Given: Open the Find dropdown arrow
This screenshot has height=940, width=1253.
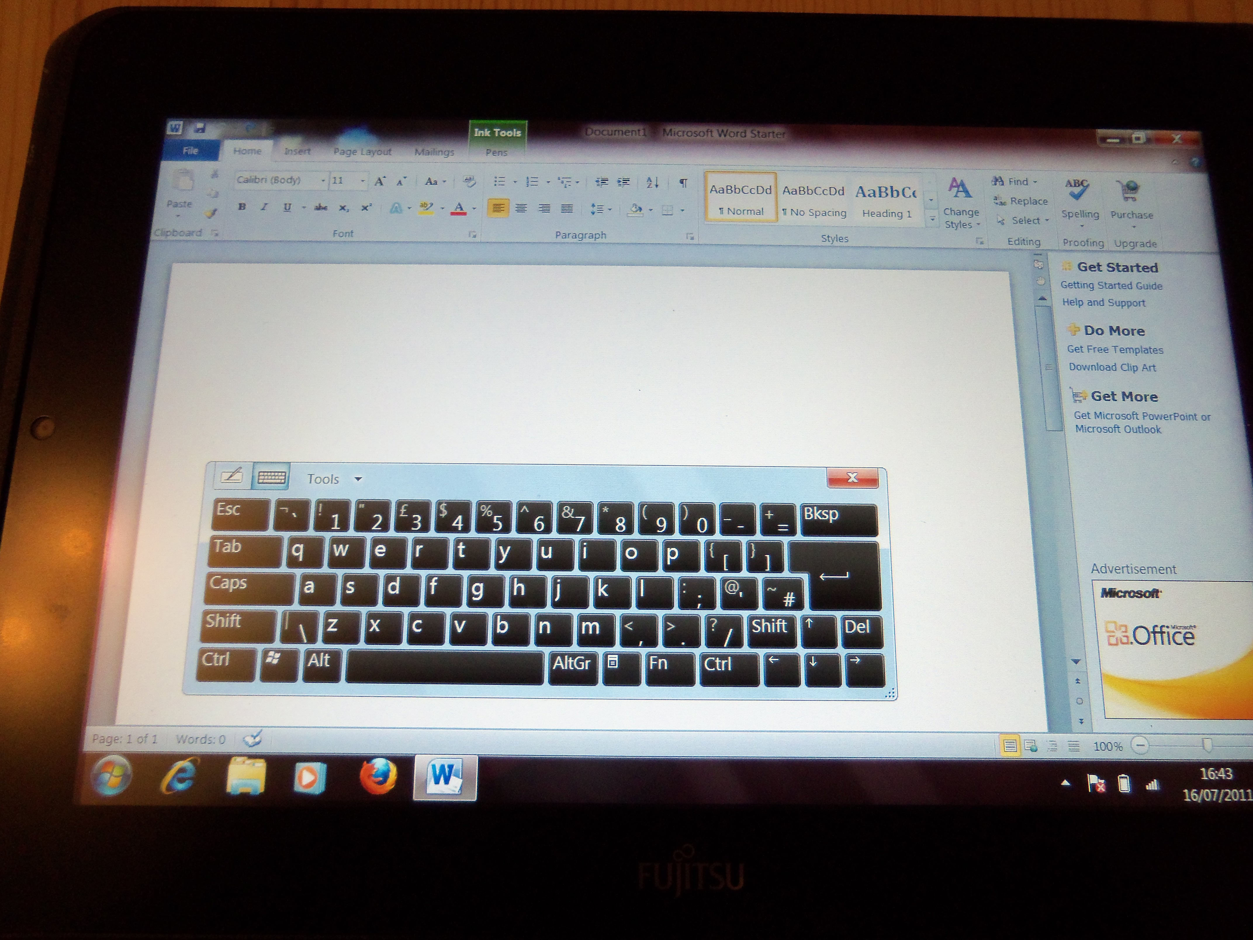Looking at the screenshot, I should pos(1035,182).
